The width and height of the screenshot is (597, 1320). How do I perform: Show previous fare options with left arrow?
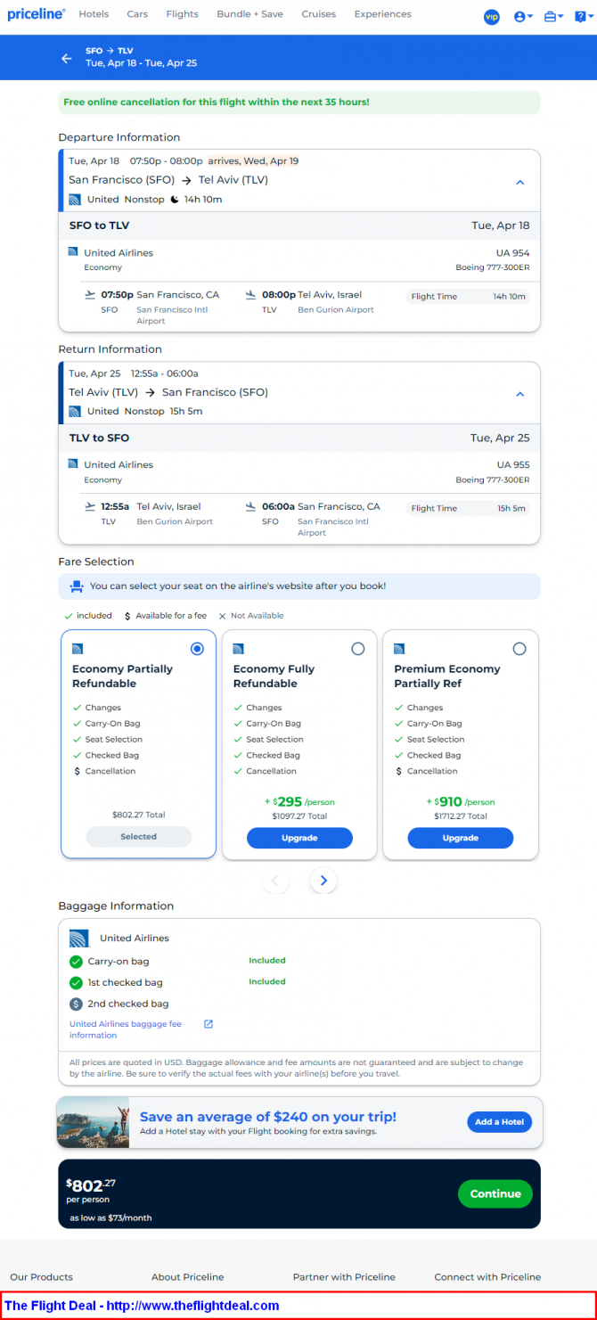pyautogui.click(x=274, y=881)
